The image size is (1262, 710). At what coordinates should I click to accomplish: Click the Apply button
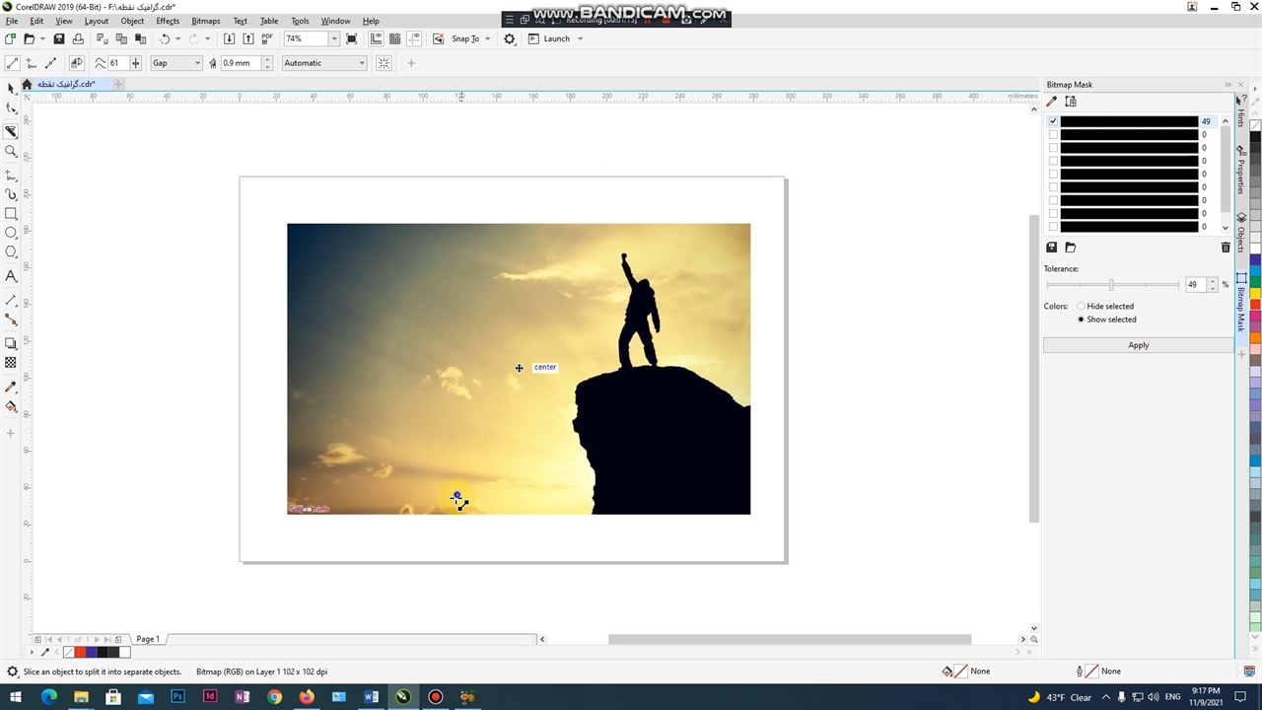coord(1138,345)
